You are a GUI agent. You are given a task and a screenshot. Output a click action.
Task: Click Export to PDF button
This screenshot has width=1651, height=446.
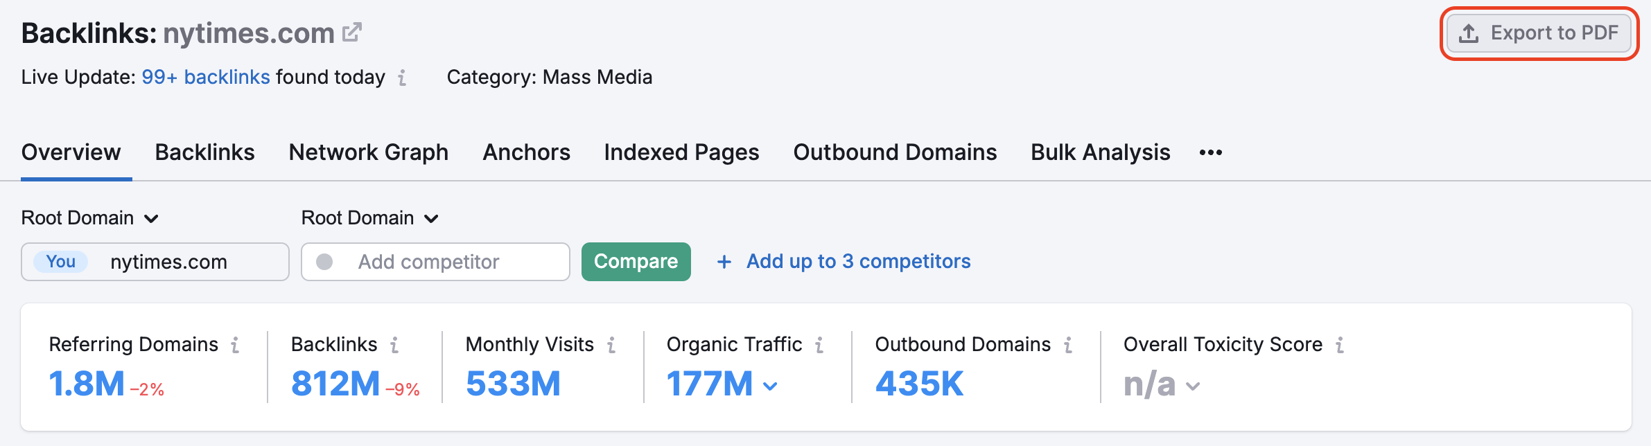tap(1539, 33)
